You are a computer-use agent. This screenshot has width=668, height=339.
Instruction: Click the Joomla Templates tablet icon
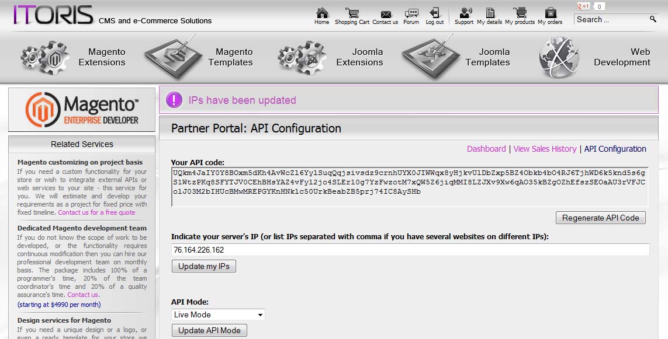pyautogui.click(x=431, y=57)
